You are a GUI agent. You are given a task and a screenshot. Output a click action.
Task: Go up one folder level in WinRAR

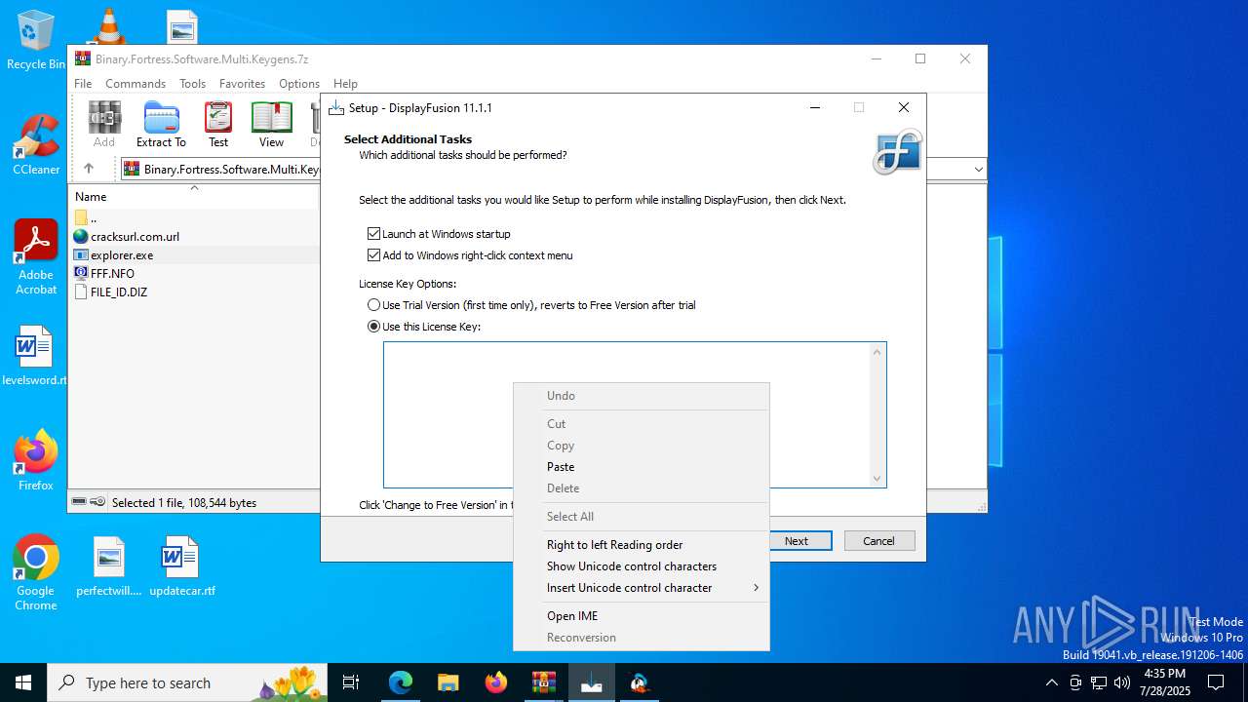tap(89, 169)
